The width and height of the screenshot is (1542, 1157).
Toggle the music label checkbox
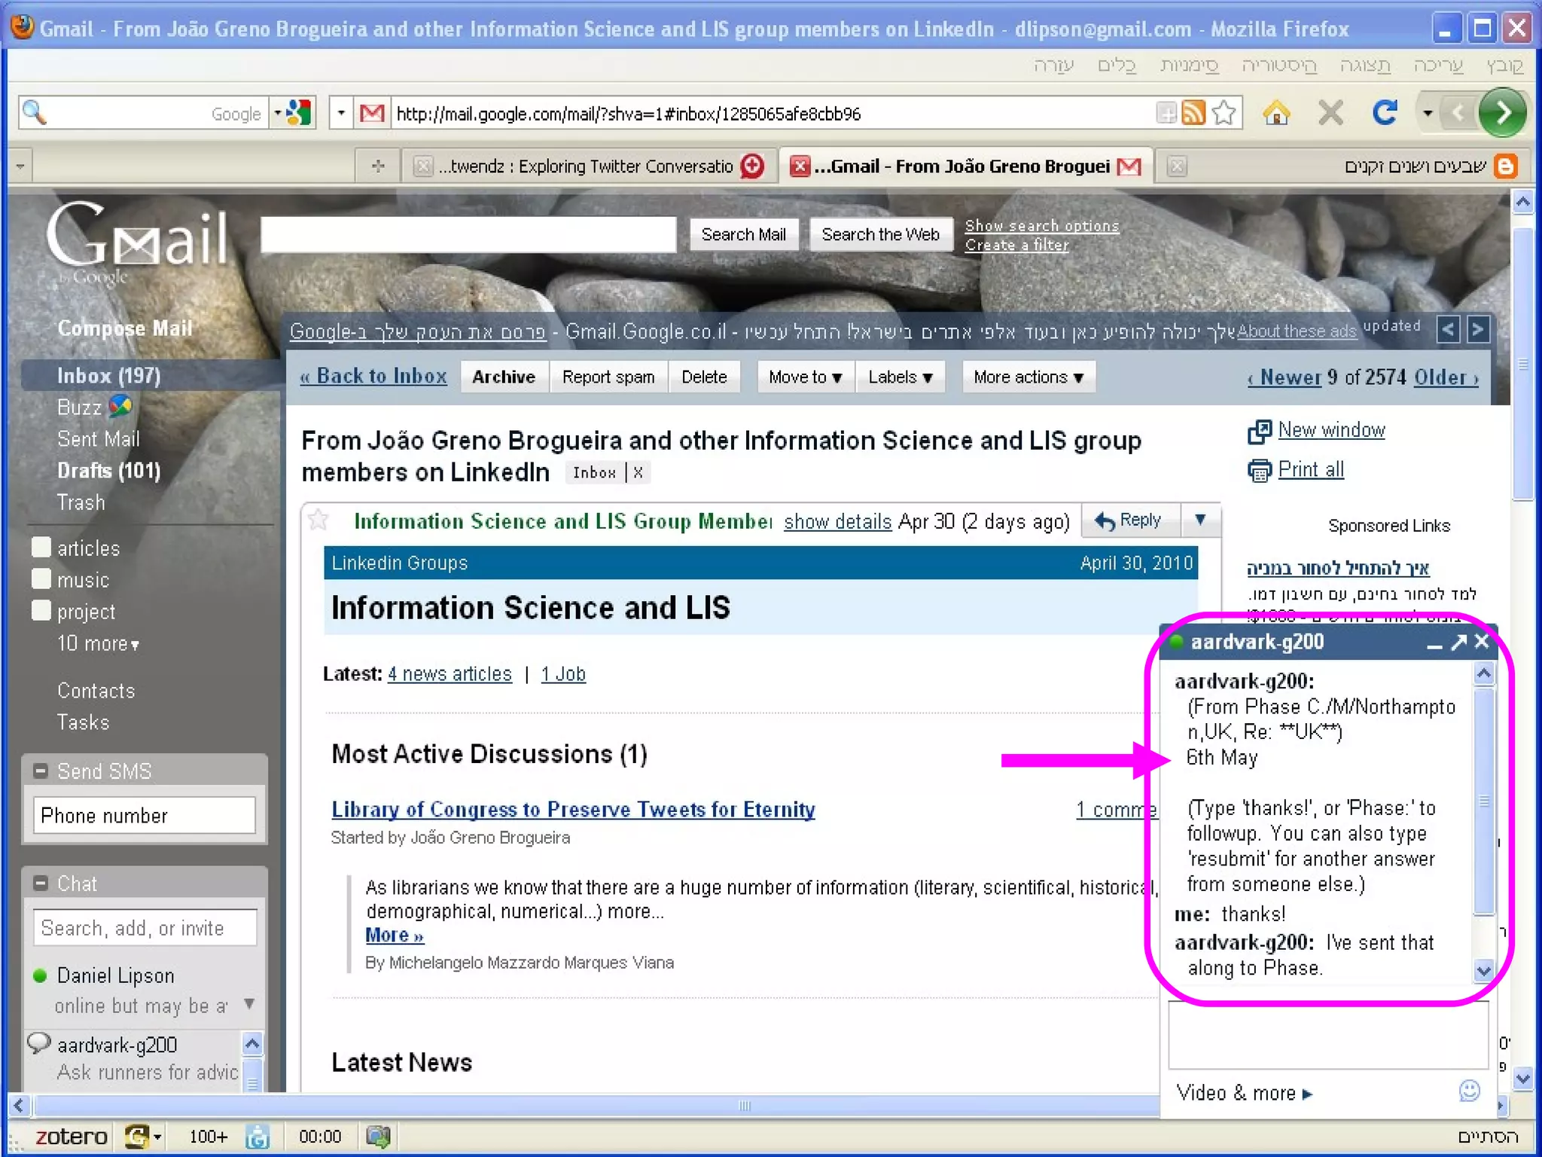(41, 578)
